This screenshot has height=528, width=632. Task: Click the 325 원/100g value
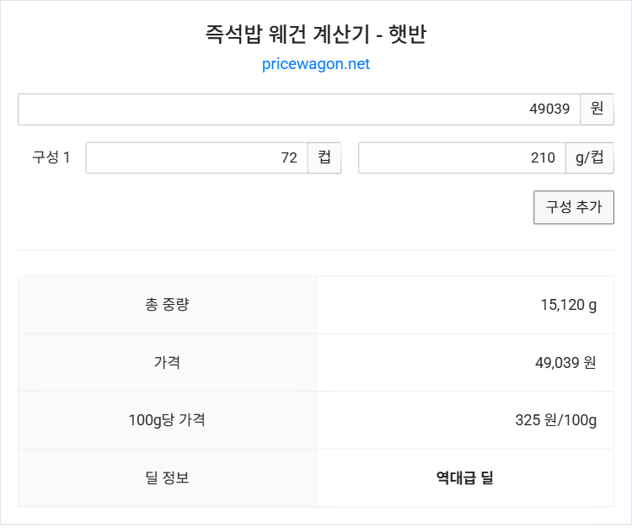point(556,420)
